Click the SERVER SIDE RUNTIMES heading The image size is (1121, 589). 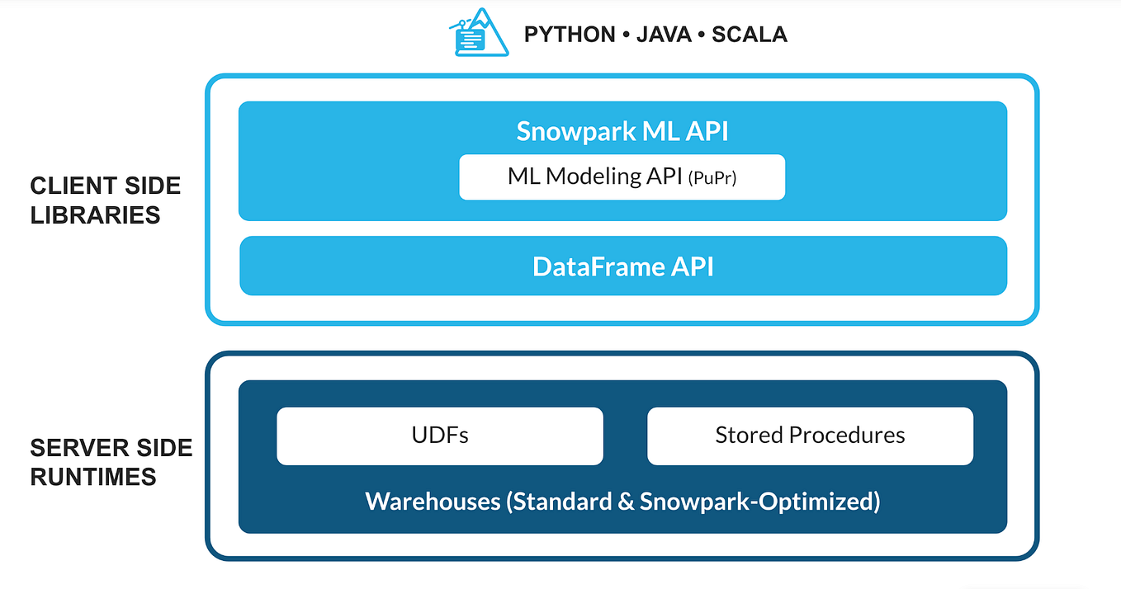pyautogui.click(x=111, y=462)
